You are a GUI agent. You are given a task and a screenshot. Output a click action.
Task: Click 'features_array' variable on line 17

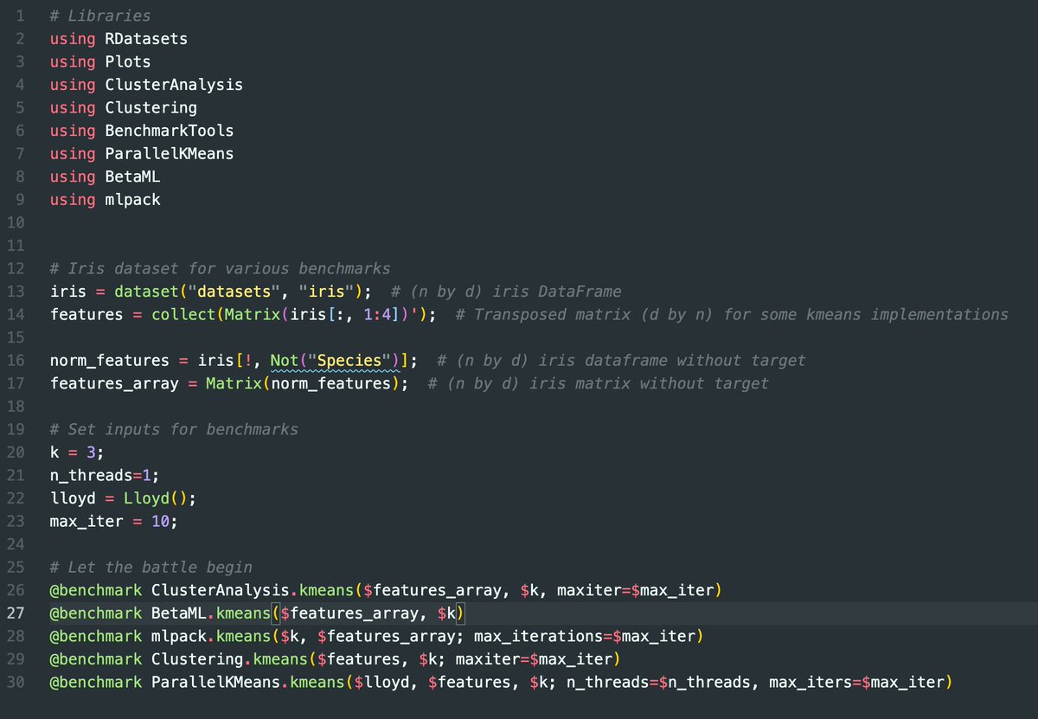(x=114, y=383)
